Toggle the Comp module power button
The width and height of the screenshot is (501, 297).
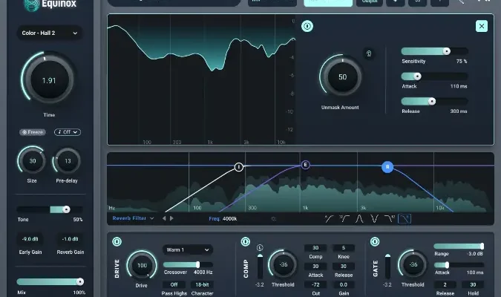[x=246, y=242]
